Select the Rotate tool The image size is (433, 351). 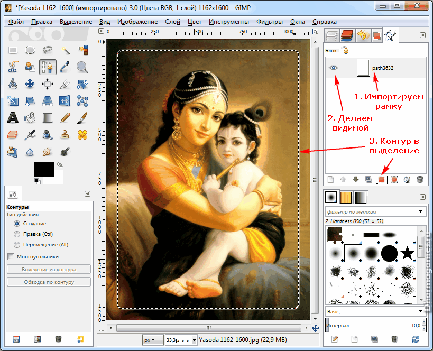82,84
